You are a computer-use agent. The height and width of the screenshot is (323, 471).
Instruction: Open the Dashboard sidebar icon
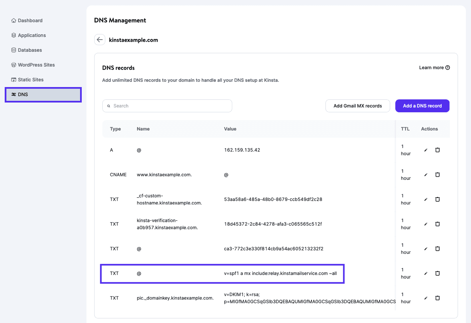click(13, 20)
